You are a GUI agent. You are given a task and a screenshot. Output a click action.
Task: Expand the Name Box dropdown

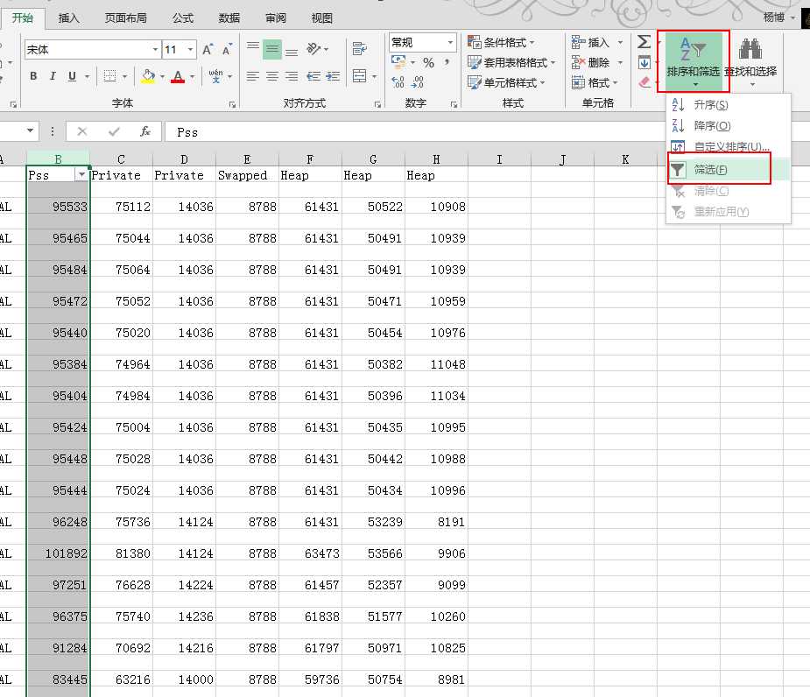(x=30, y=130)
